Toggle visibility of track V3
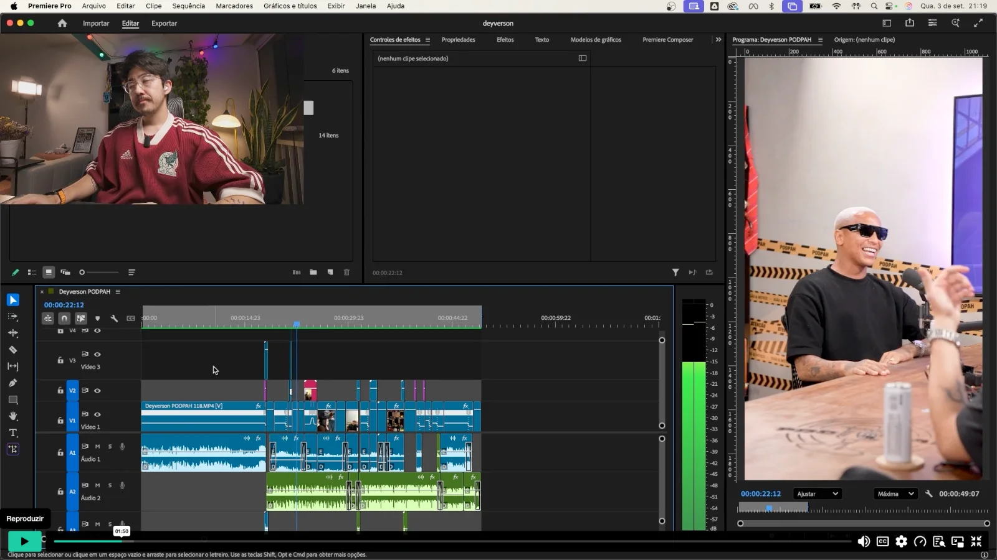The height and width of the screenshot is (560, 997). [x=97, y=354]
